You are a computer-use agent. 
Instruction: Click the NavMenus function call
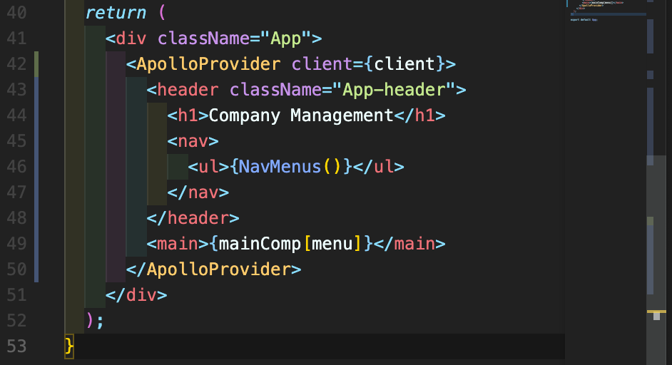tap(290, 167)
